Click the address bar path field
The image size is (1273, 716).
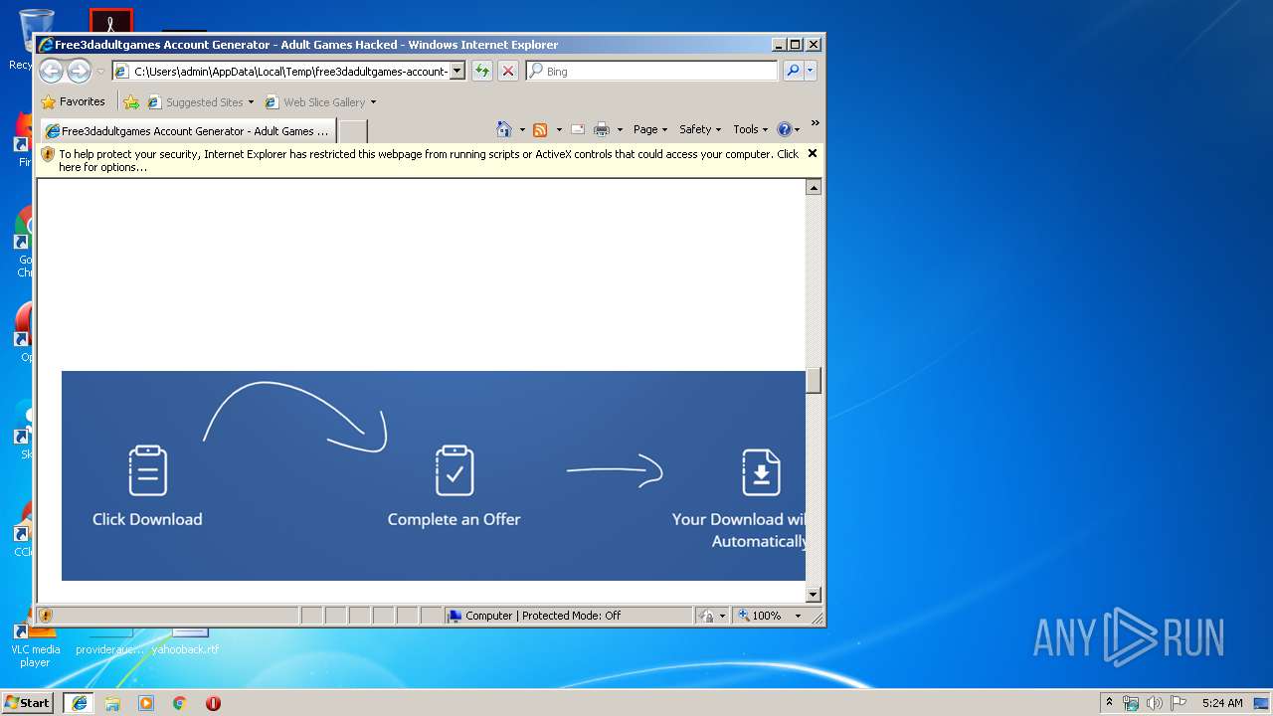click(281, 71)
